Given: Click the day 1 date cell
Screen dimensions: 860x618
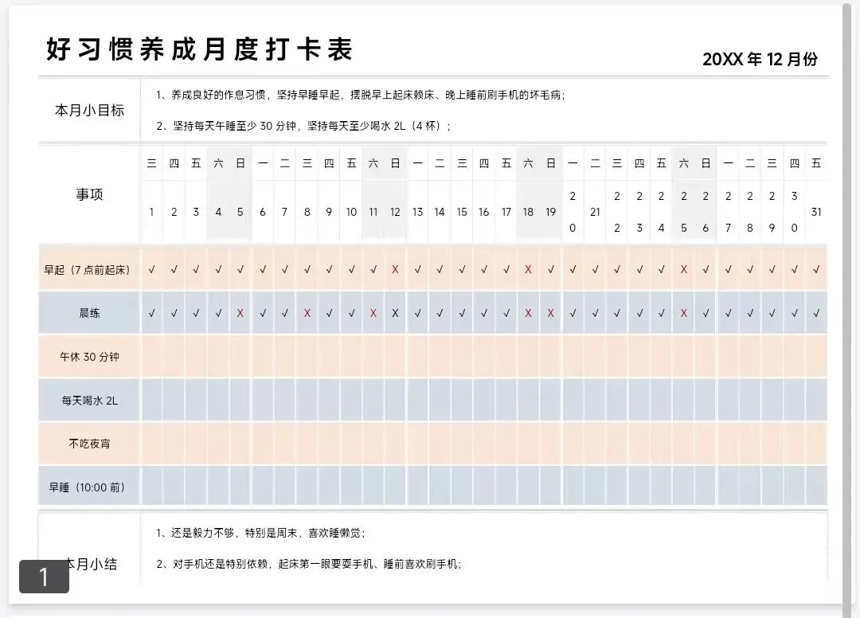Looking at the screenshot, I should point(152,212).
